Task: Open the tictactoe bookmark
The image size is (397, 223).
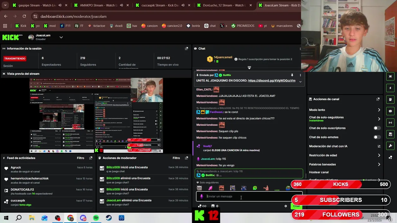Action: [96, 26]
